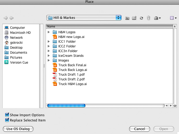This screenshot has width=179, height=134.
Task: Select the Images folder icon
Action: pos(55,60)
